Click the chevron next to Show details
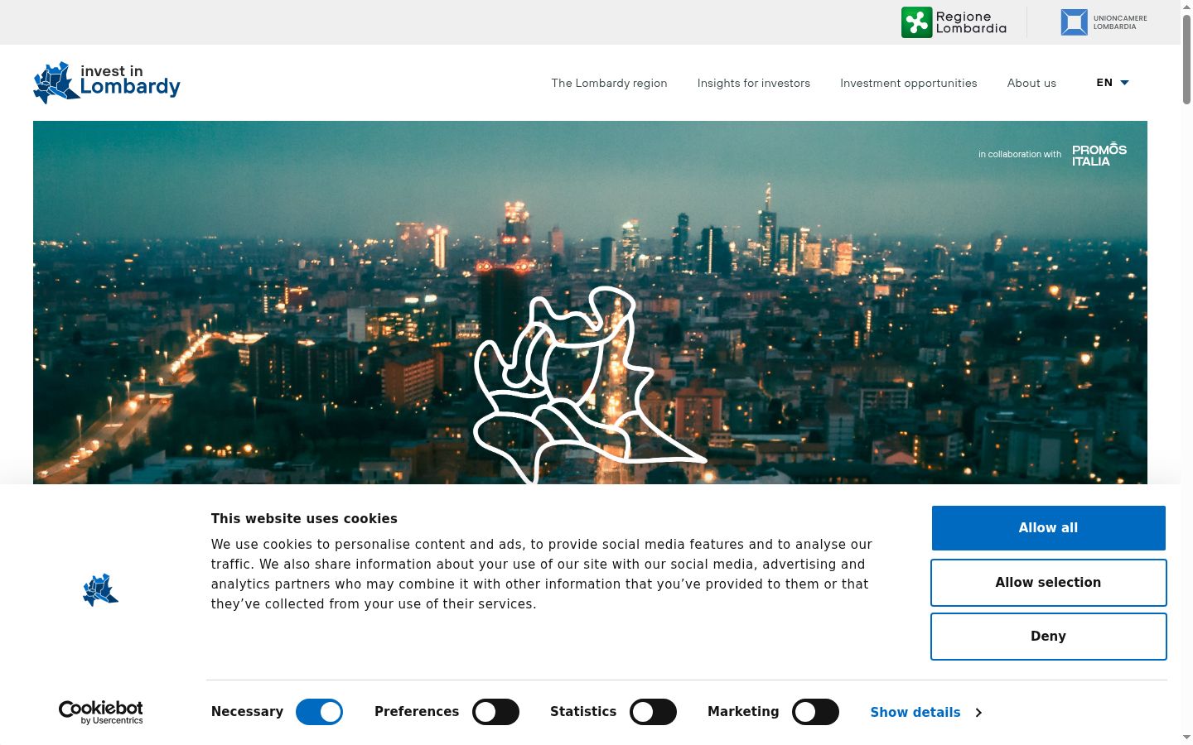The height and width of the screenshot is (745, 1193). pyautogui.click(x=978, y=713)
